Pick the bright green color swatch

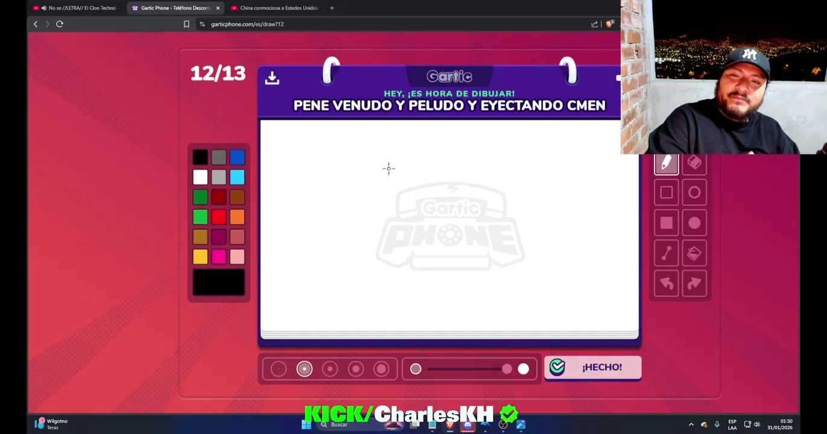200,217
